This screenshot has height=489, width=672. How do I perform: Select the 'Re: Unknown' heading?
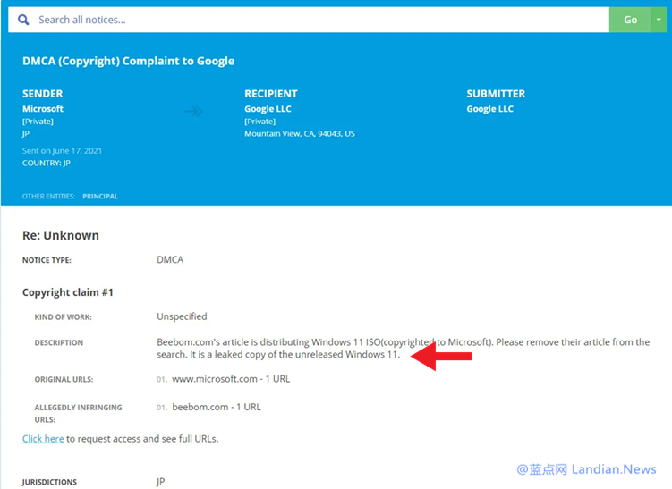(x=61, y=235)
